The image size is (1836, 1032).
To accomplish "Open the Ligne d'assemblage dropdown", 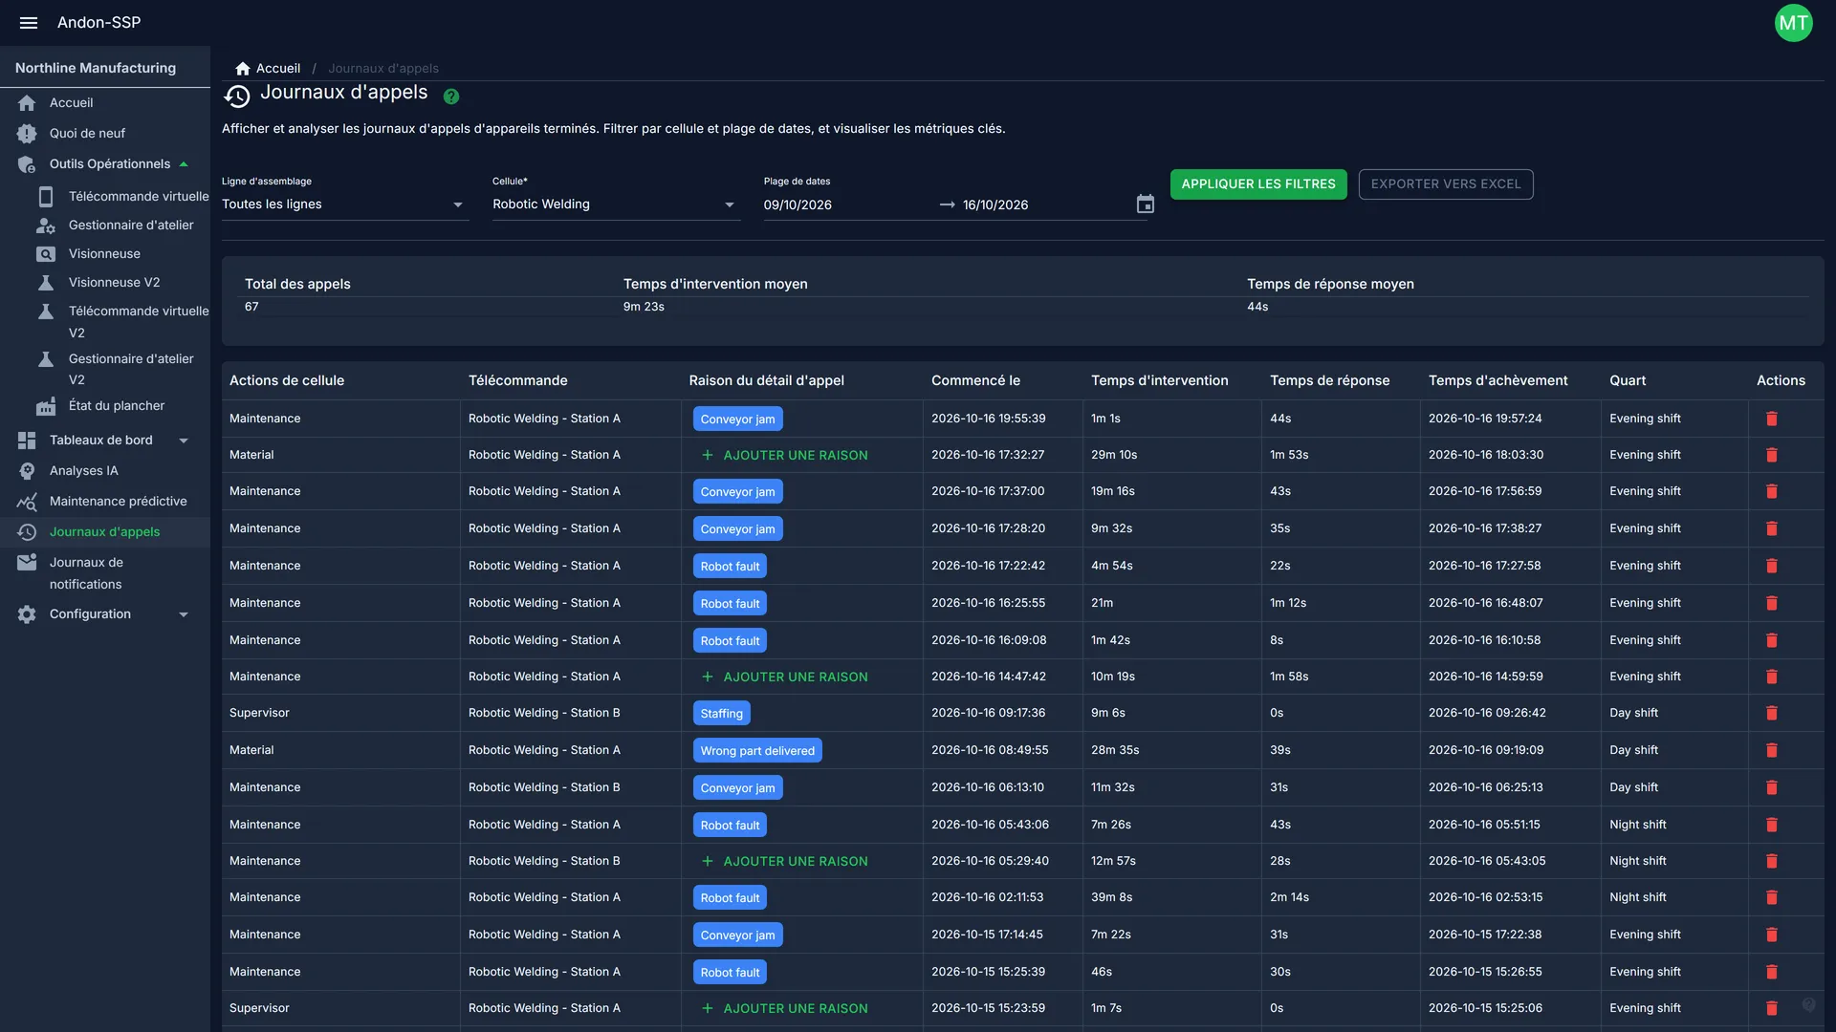I will [x=345, y=204].
